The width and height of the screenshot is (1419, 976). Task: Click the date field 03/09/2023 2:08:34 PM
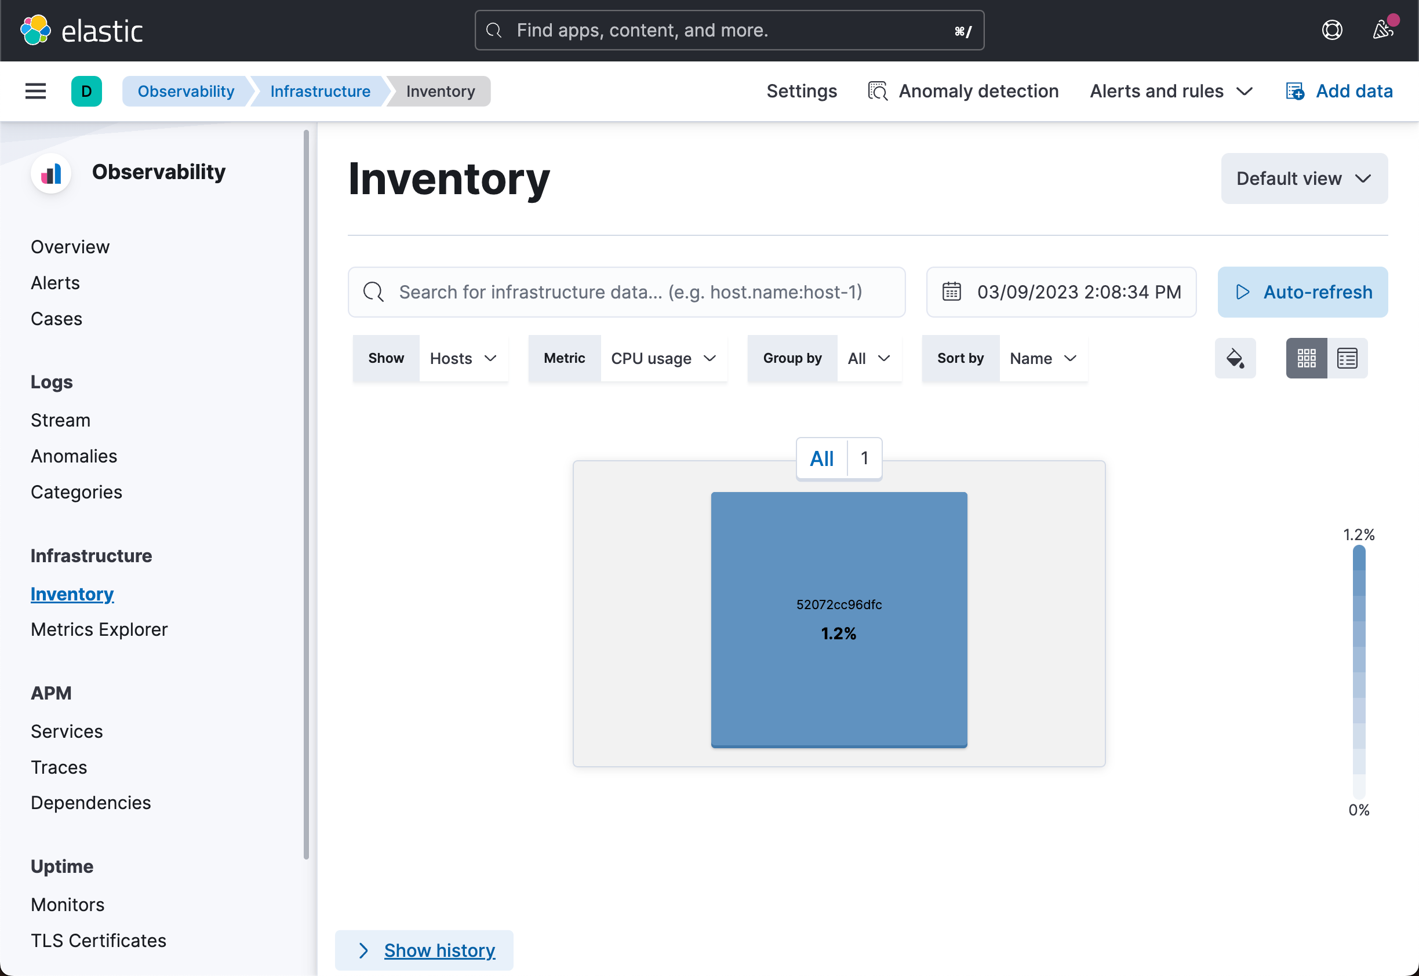pyautogui.click(x=1061, y=292)
